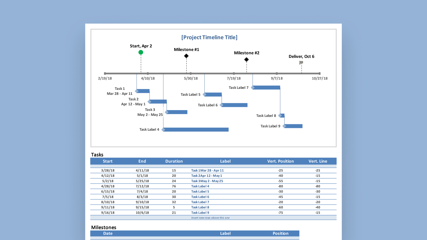The width and height of the screenshot is (427, 240).
Task: Click the [Project Timeline Title] heading
Action: [x=209, y=37]
